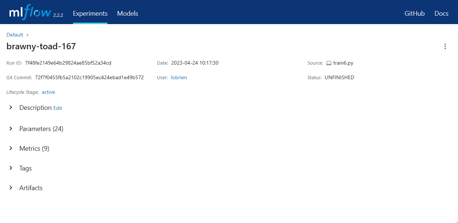This screenshot has width=458, height=223.
Task: Click the breadcrumb arrow after Default
Action: pos(27,35)
